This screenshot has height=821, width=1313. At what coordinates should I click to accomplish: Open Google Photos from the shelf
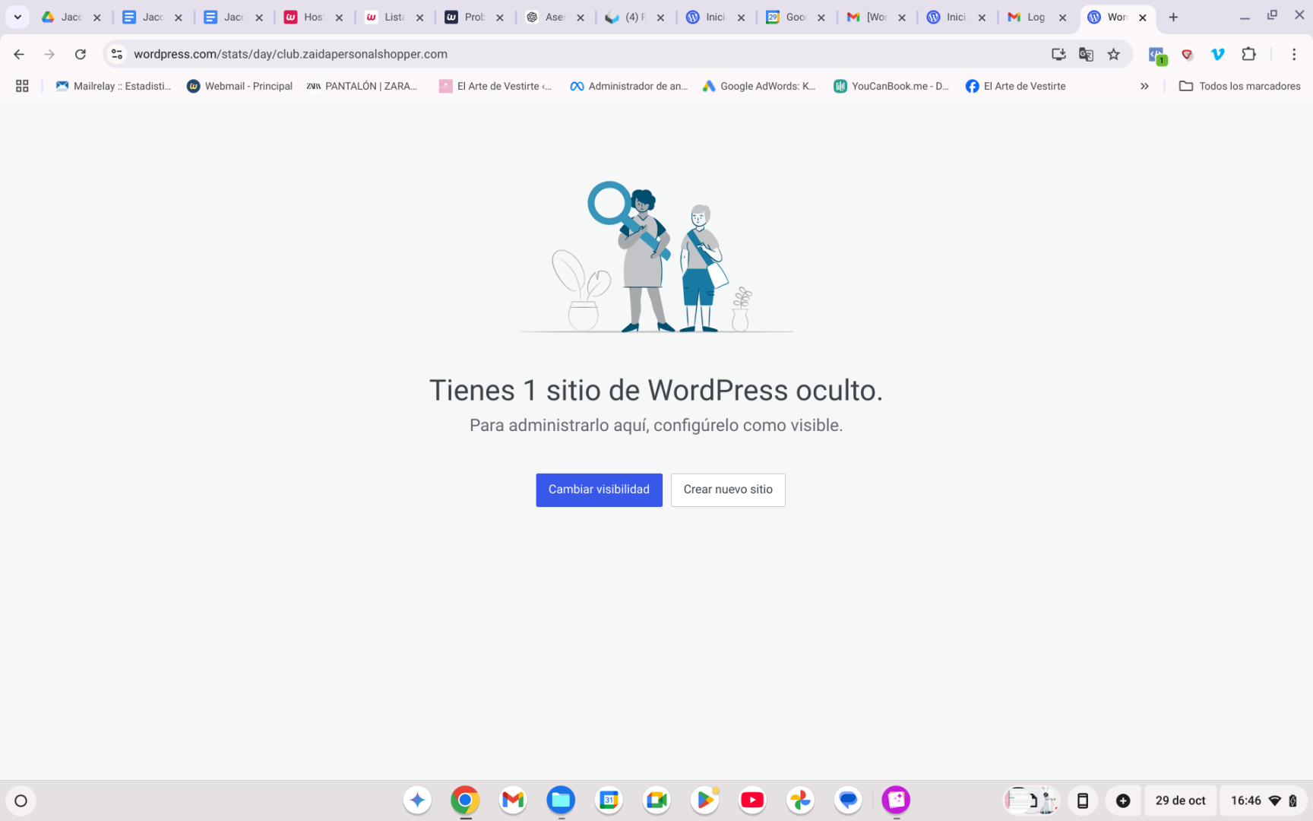pyautogui.click(x=800, y=800)
